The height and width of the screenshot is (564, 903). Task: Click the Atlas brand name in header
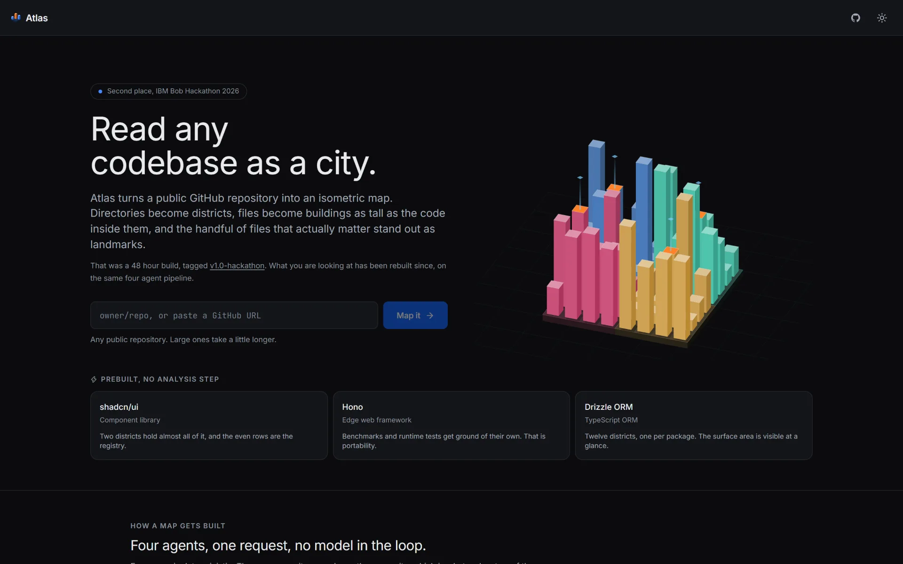click(37, 18)
